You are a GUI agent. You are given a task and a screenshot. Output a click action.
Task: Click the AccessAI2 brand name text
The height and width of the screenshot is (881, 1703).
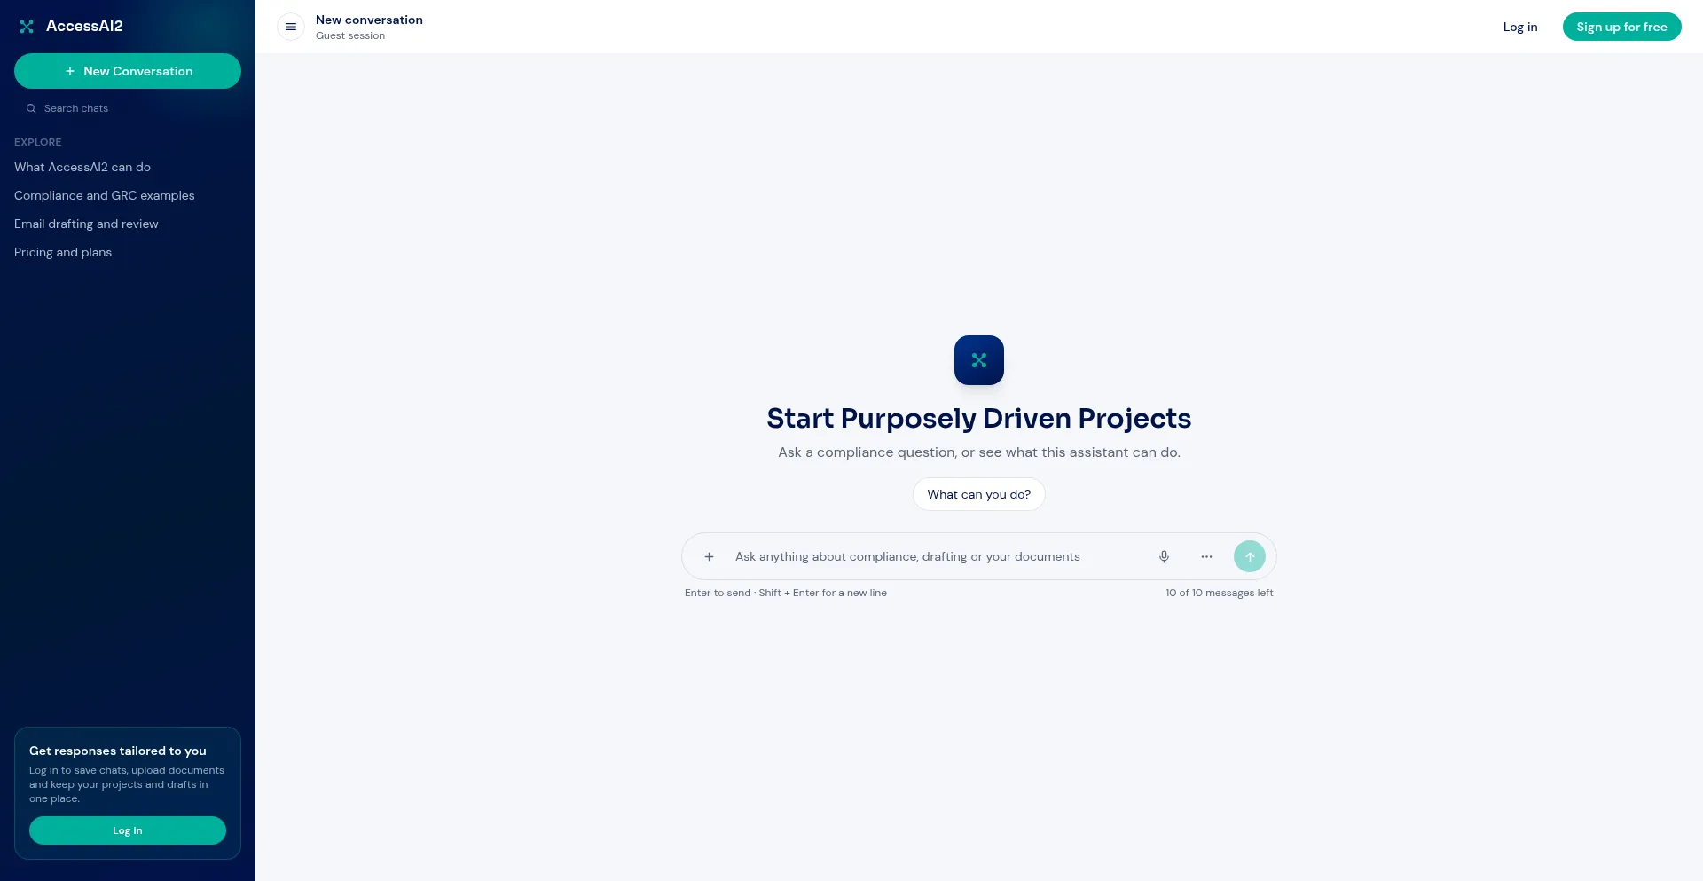(x=84, y=27)
